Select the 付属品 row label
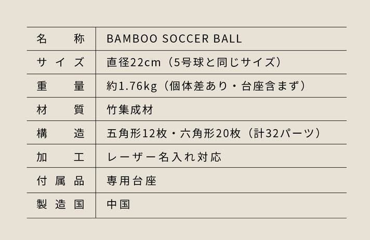The image size is (370, 240). click(x=60, y=181)
